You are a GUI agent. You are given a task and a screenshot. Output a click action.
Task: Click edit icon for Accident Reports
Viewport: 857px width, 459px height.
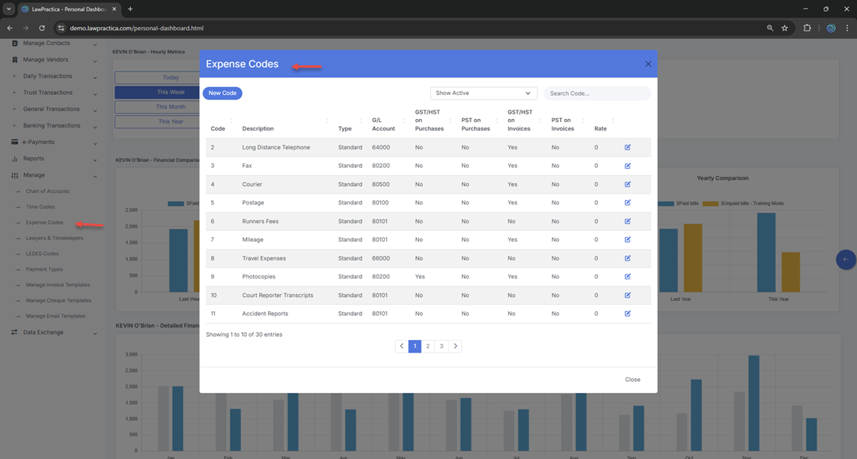[627, 314]
